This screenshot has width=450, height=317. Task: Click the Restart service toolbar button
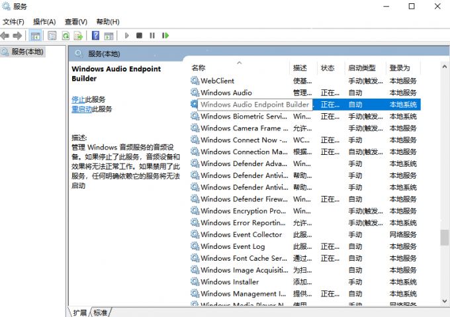pos(165,36)
